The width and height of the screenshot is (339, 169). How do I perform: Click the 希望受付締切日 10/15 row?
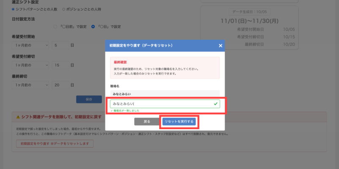266,37
